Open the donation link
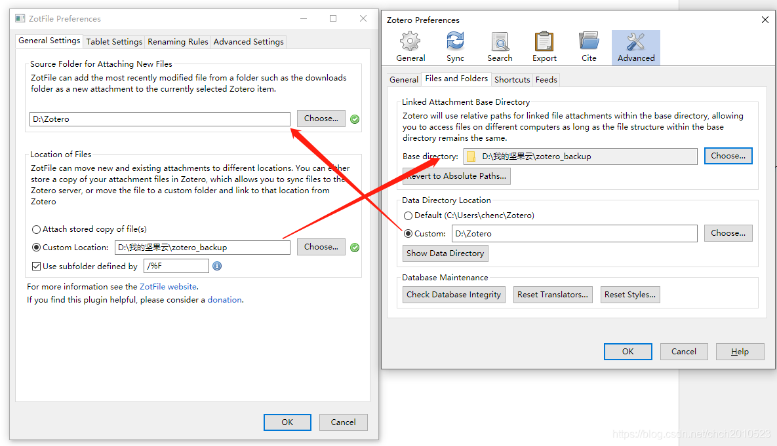Viewport: 777px width, 446px height. [224, 300]
